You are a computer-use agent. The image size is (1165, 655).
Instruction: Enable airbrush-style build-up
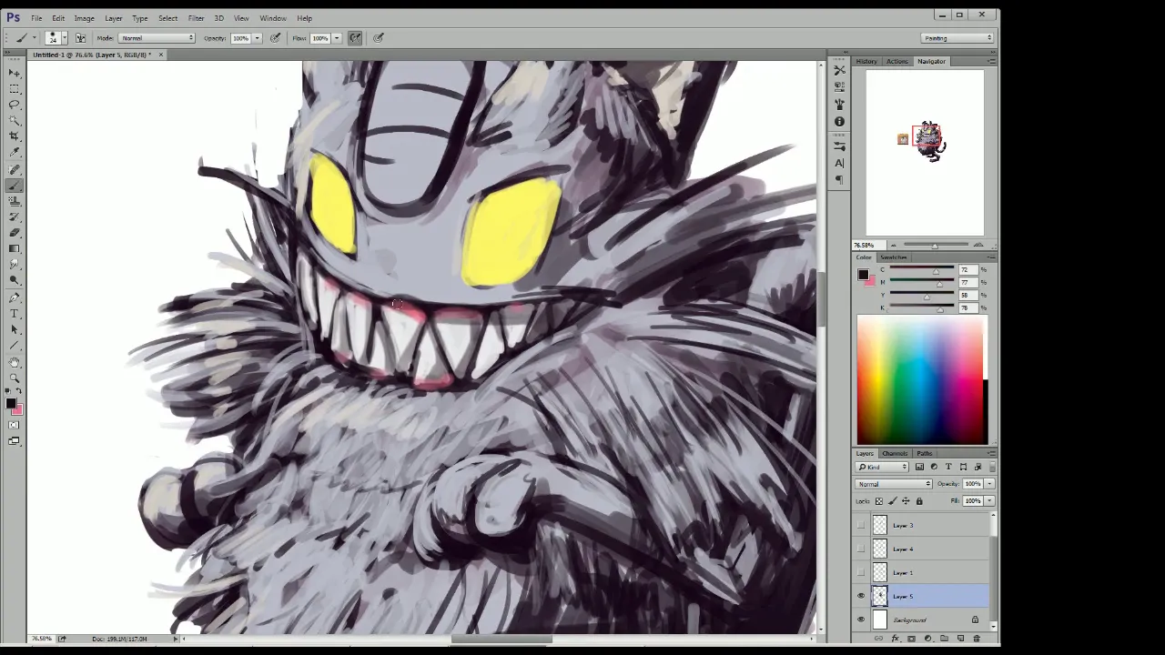coord(355,38)
